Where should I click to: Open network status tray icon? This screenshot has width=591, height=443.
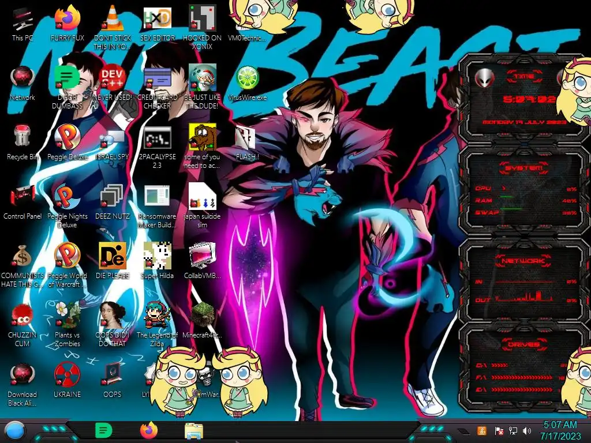click(x=513, y=430)
